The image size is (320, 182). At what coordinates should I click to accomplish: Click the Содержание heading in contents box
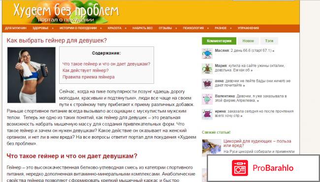point(106,53)
